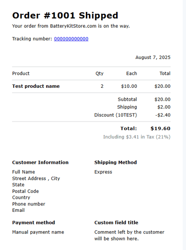Click the bold $19.60 total amount
The width and height of the screenshot is (186, 250).
click(x=160, y=128)
